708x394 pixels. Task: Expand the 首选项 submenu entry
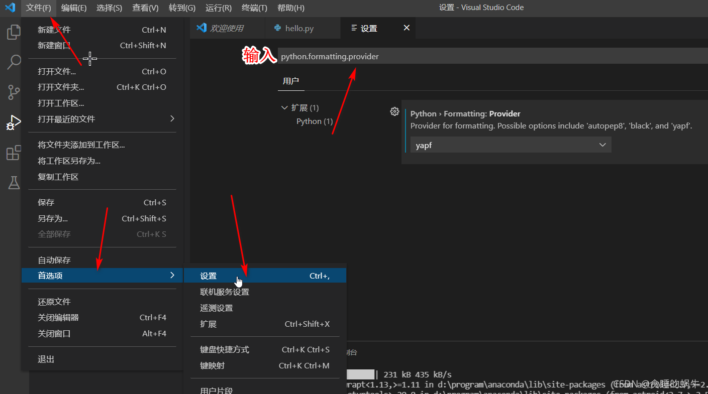point(102,275)
